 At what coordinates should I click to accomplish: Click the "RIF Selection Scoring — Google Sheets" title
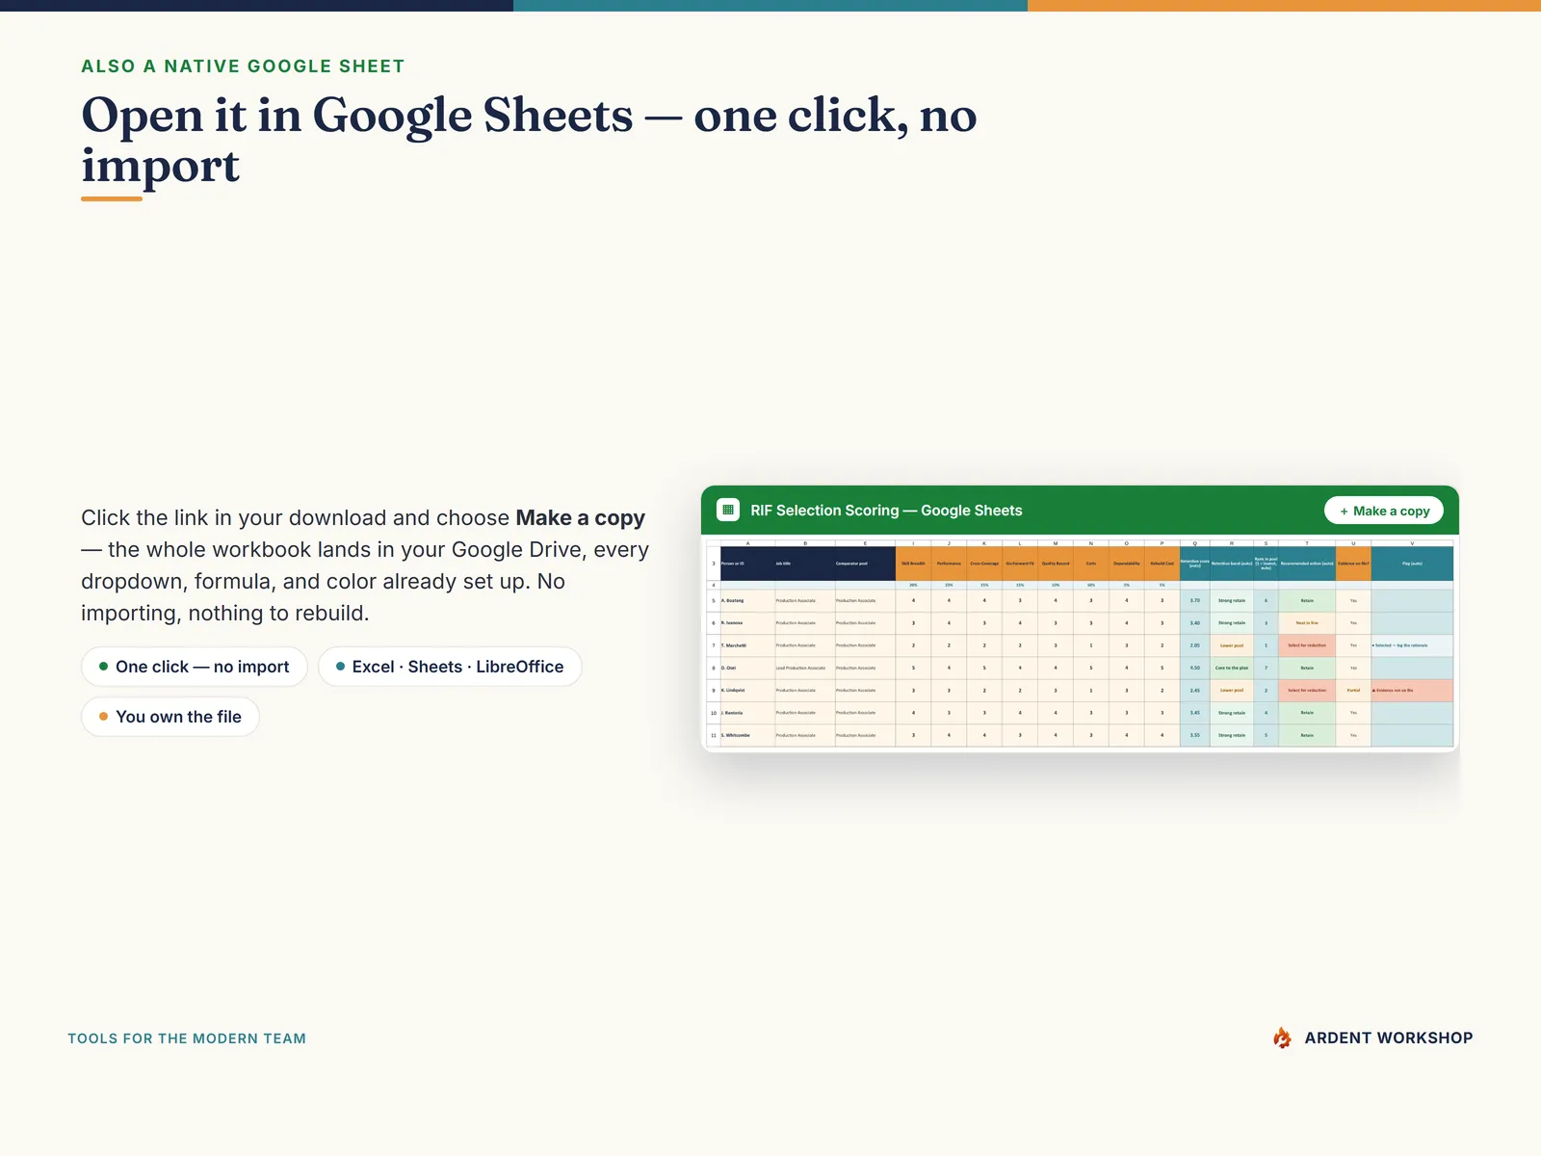[x=886, y=511]
